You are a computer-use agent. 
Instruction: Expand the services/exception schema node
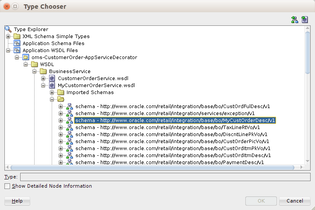tap(60, 113)
